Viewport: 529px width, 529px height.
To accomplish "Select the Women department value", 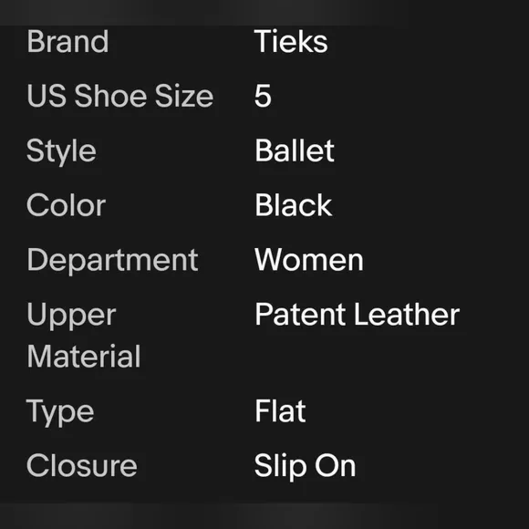I will click(x=309, y=260).
